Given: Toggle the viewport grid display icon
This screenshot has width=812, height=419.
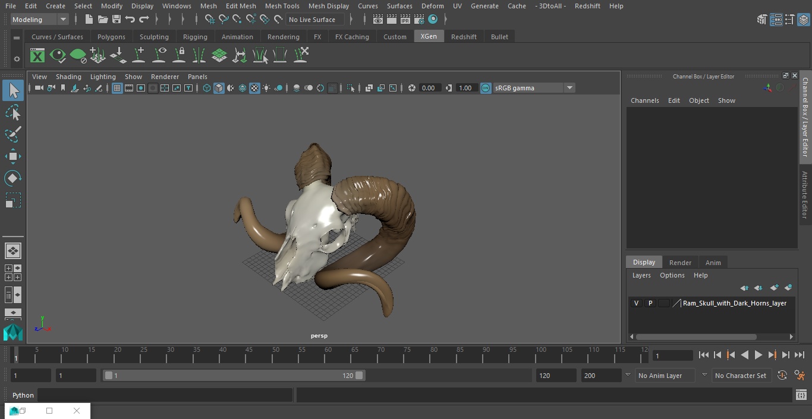Looking at the screenshot, I should coord(117,88).
